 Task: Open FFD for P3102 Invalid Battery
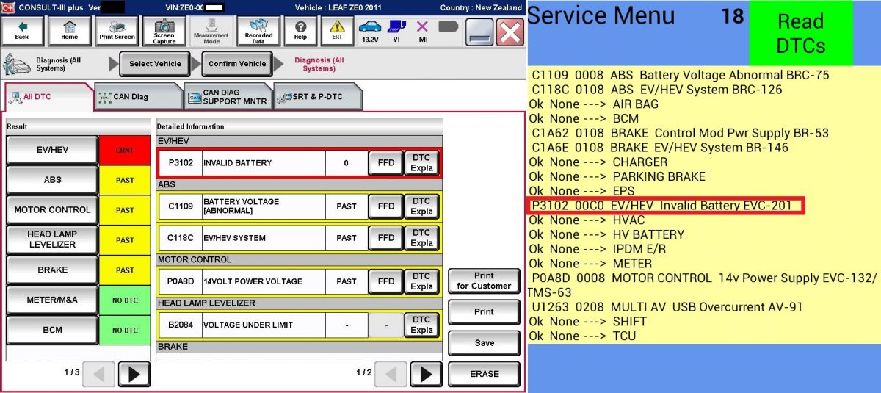385,163
